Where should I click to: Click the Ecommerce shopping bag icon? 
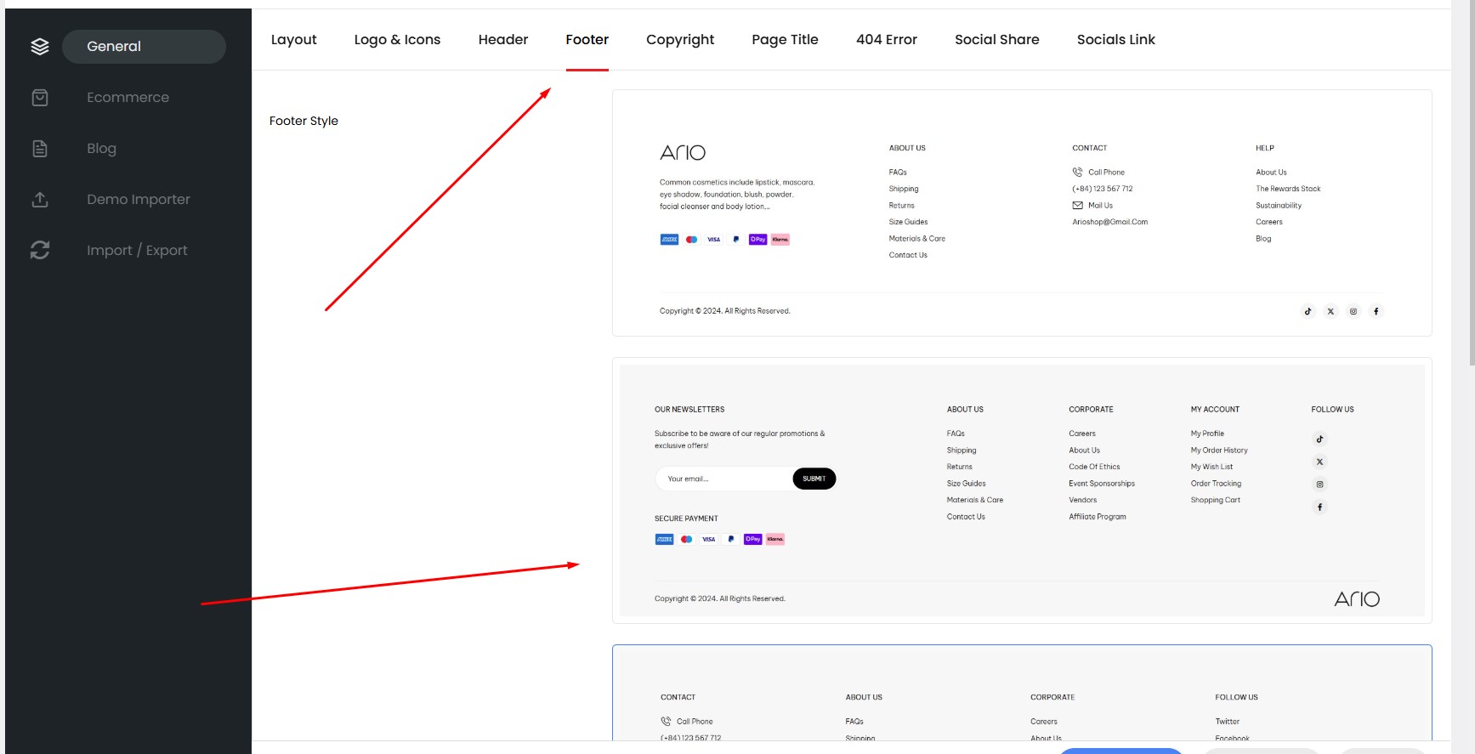click(x=40, y=98)
